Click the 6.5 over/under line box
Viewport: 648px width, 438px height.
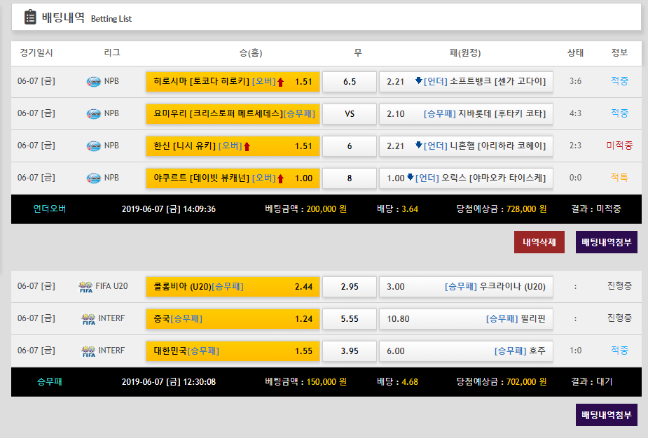coord(350,81)
